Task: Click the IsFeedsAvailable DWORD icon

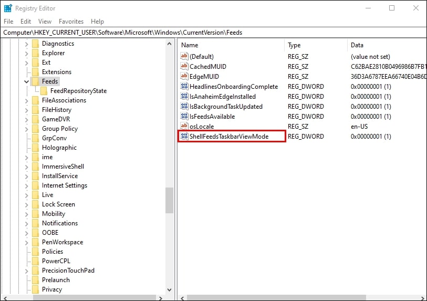Action: pyautogui.click(x=184, y=116)
